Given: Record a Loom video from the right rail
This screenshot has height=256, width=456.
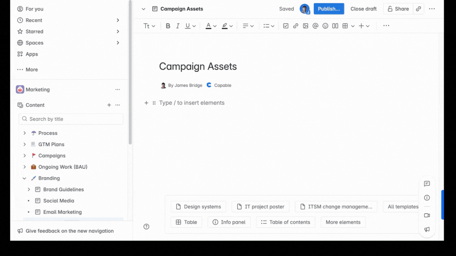Looking at the screenshot, I should (427, 215).
